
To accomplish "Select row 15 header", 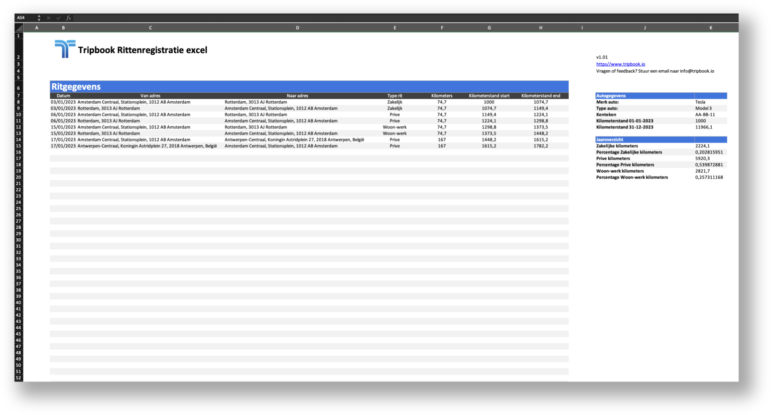I will click(19, 146).
